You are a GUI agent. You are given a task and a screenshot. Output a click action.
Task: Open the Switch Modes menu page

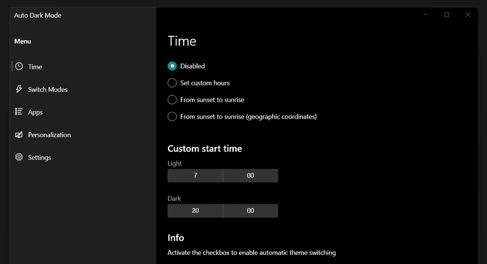point(47,89)
